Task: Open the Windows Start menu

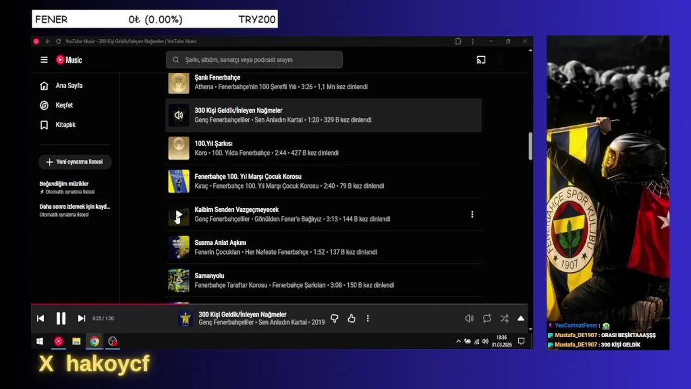Action: (x=40, y=341)
